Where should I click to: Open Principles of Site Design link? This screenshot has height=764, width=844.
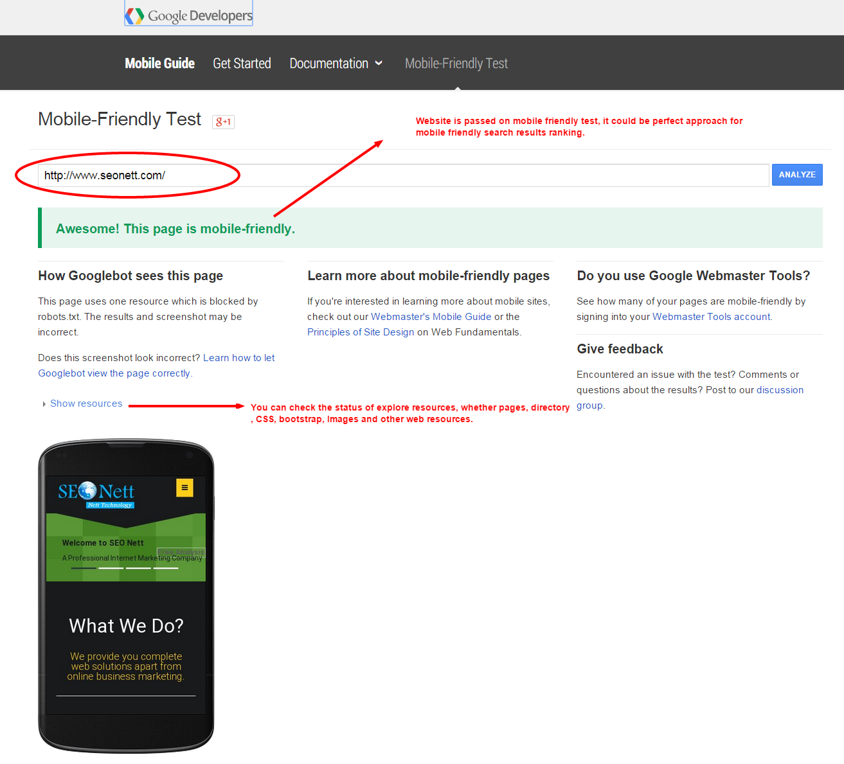point(361,332)
